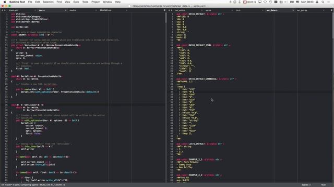Close the ser.rs tab in left pane

pyautogui.click(x=66, y=10)
